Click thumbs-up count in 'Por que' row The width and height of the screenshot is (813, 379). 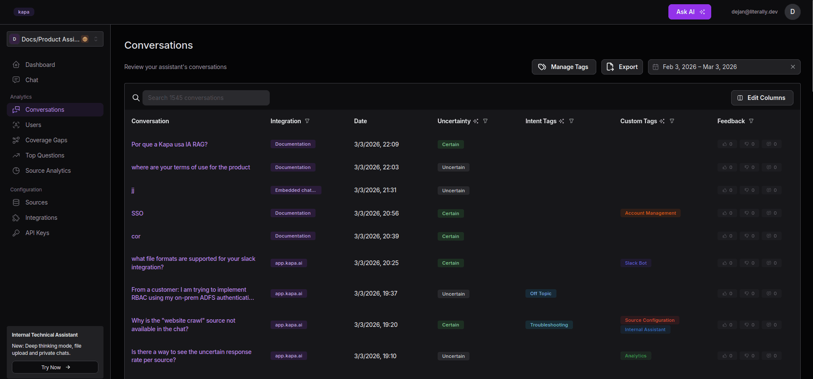point(727,144)
